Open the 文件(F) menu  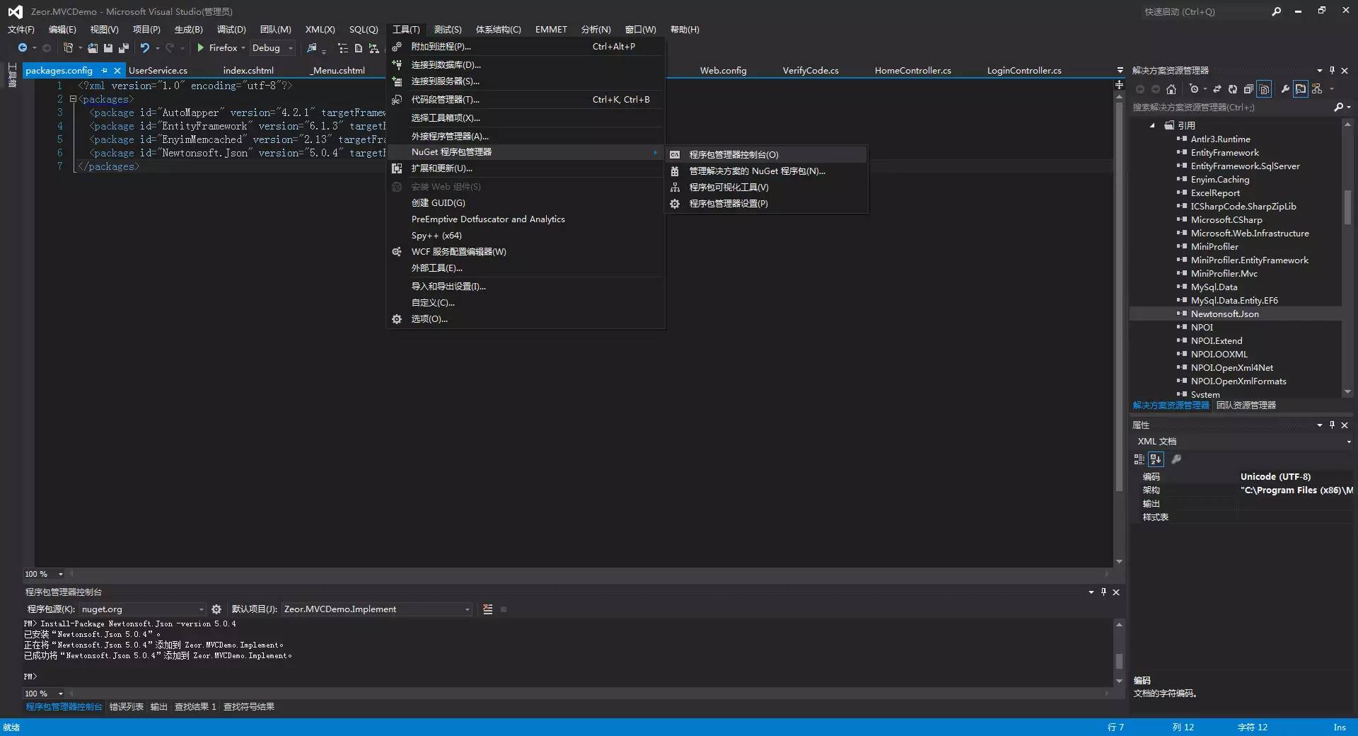coord(21,29)
